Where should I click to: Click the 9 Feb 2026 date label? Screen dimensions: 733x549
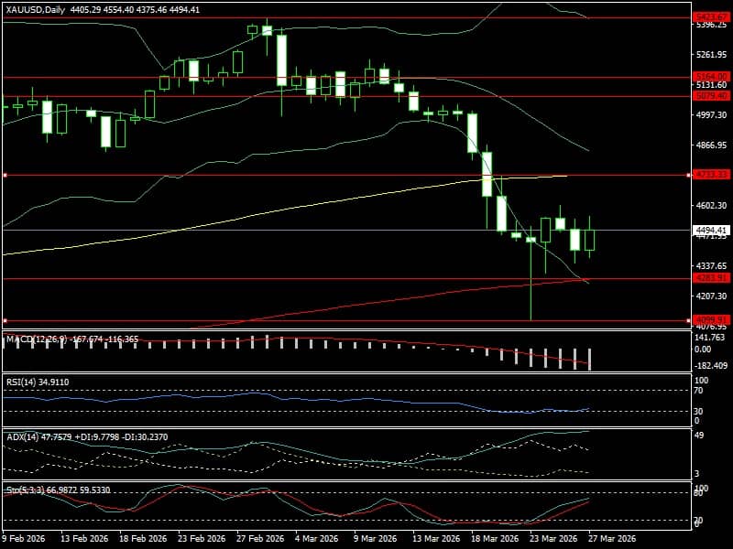(24, 538)
